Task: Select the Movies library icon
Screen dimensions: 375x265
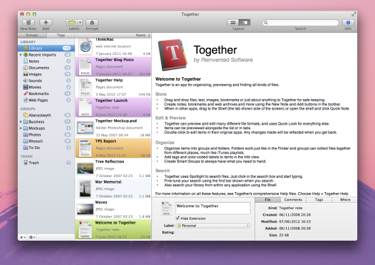Action: 26,87
